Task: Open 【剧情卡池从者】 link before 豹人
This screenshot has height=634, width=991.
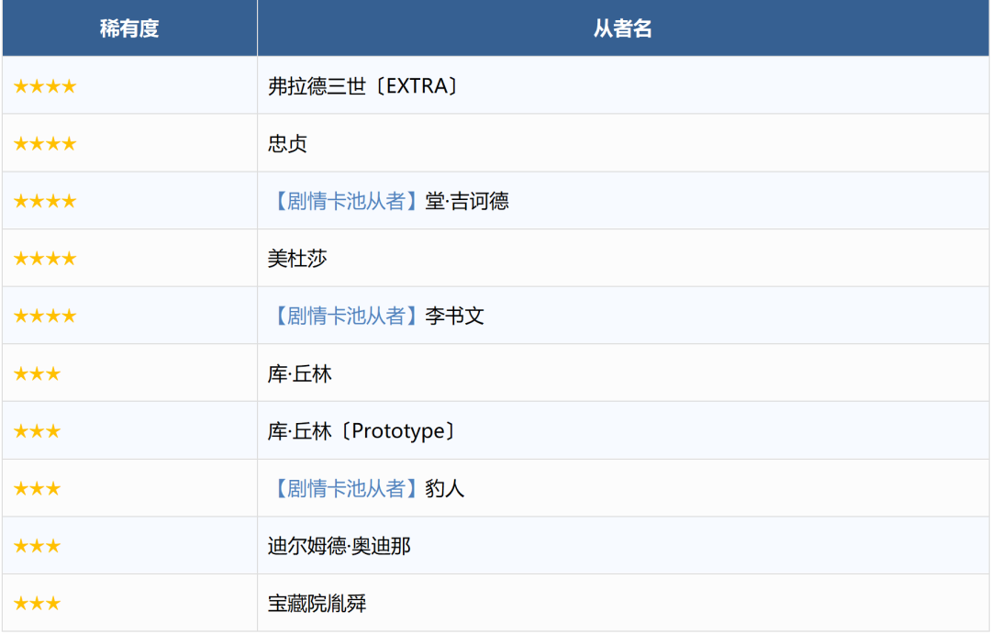Action: click(344, 489)
